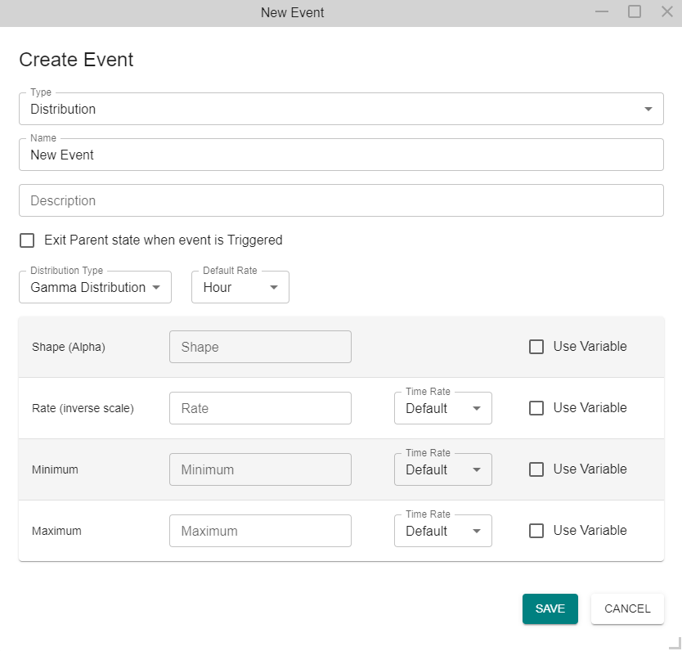The height and width of the screenshot is (651, 682).
Task: Toggle Use Variable for Rate (inverse scale)
Action: click(536, 408)
